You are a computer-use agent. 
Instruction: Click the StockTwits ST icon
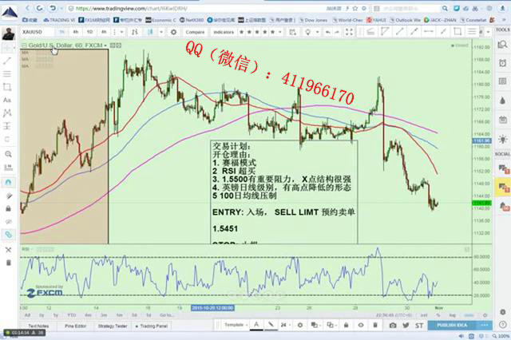tap(419, 325)
